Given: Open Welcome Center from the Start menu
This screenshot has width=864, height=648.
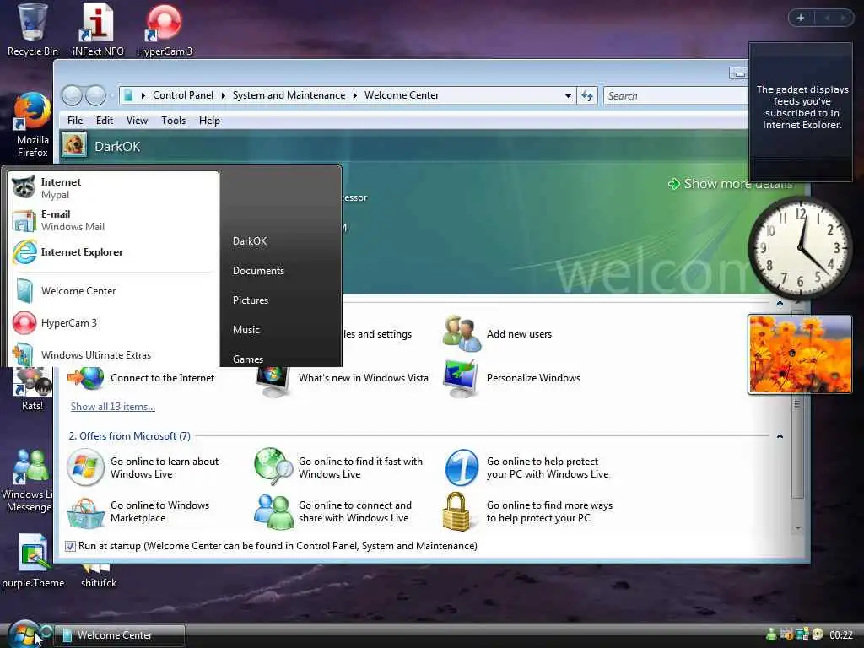Looking at the screenshot, I should pos(113,290).
